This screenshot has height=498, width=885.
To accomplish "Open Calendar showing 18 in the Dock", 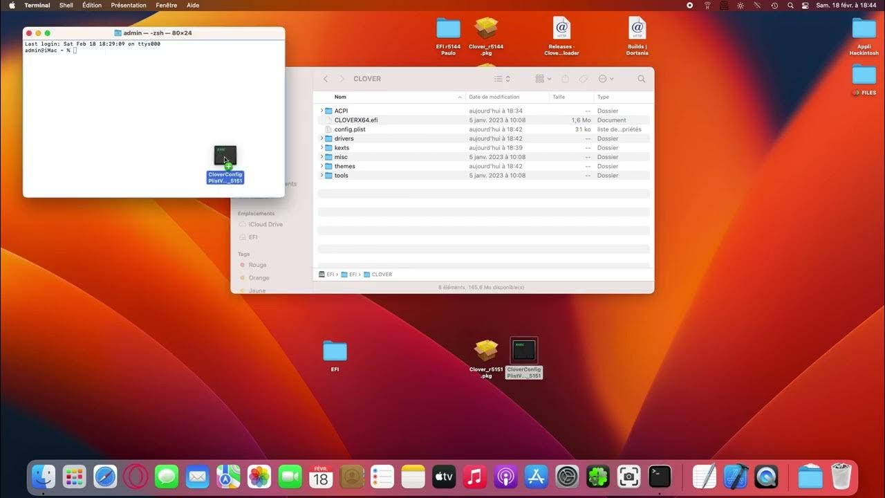I will click(321, 476).
